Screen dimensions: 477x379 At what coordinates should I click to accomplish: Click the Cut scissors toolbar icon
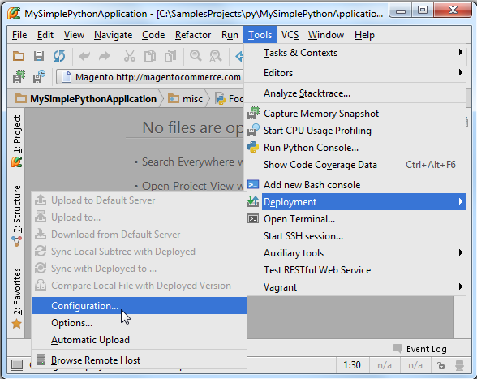coord(130,56)
